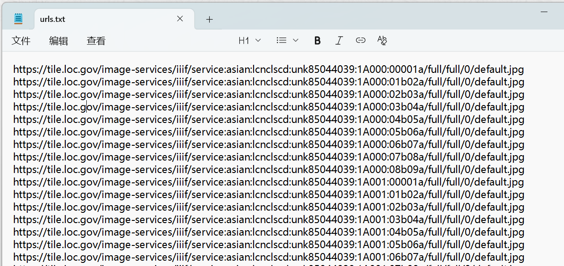Toggle italic formatting
This screenshot has height=266, width=564.
tap(339, 41)
